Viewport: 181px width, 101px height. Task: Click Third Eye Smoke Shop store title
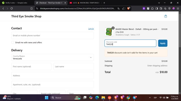point(26,16)
